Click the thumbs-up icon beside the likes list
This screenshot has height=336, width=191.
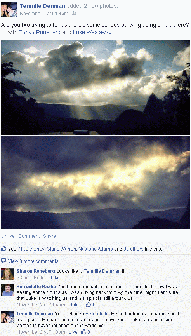pos(3,248)
